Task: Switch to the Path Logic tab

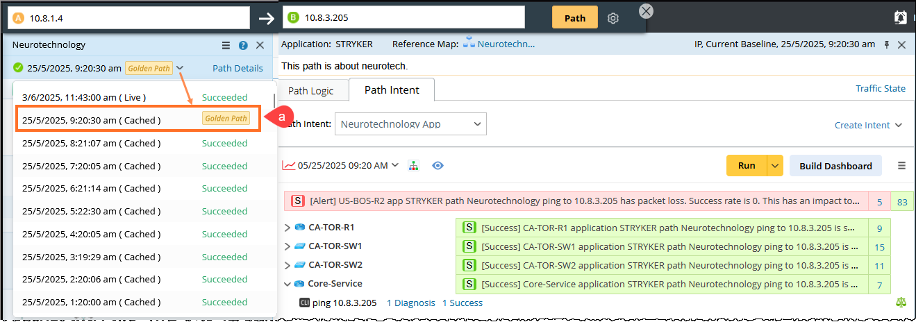Action: click(x=310, y=91)
